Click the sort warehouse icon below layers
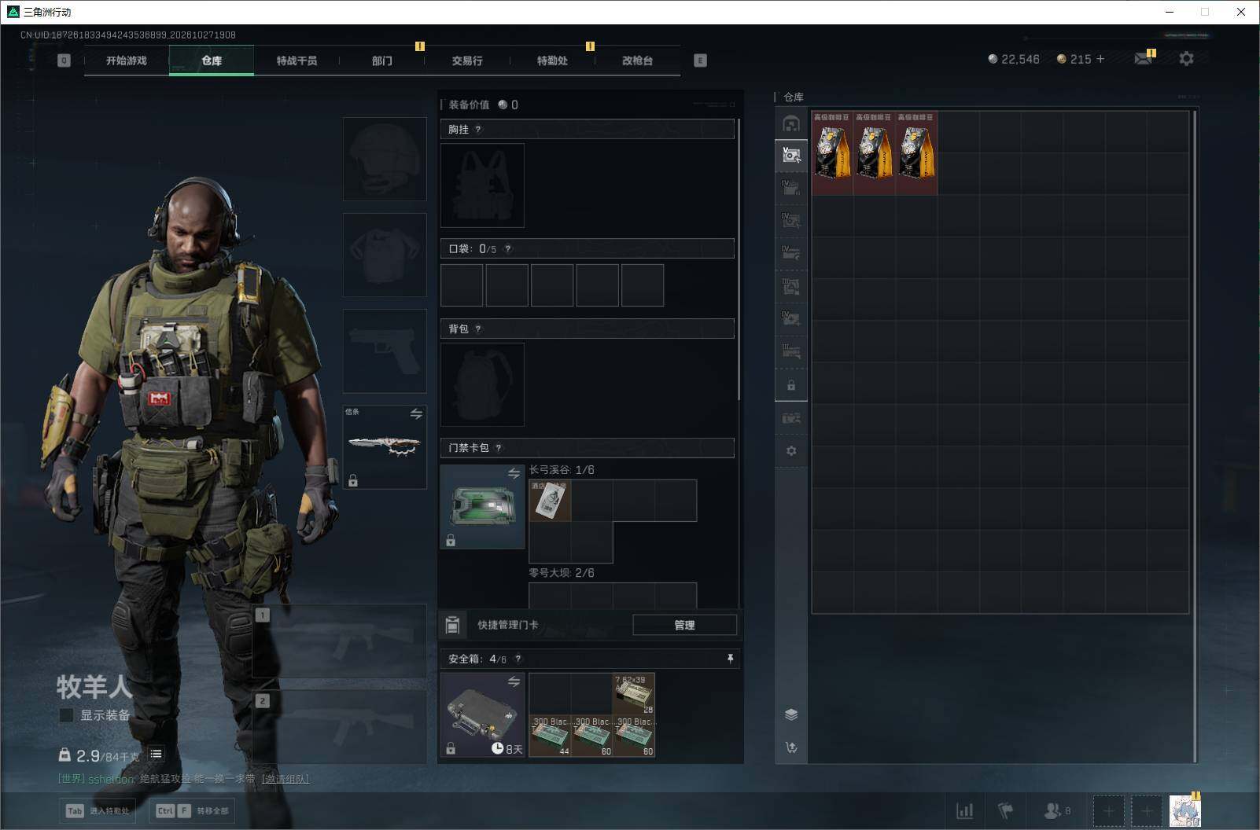1260x830 pixels. (x=791, y=747)
